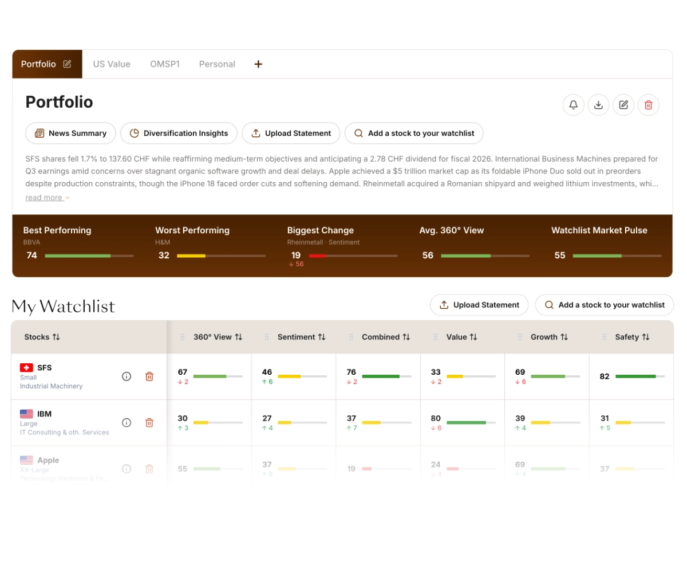The width and height of the screenshot is (687, 573).
Task: Sort by Combined column
Action: (x=406, y=337)
